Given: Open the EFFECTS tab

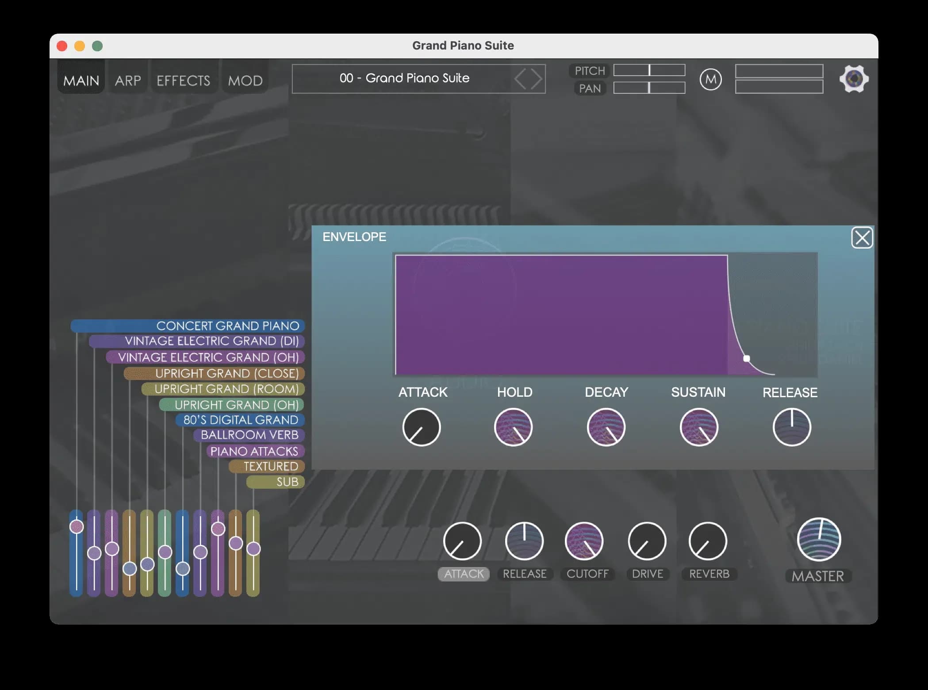Looking at the screenshot, I should tap(184, 80).
